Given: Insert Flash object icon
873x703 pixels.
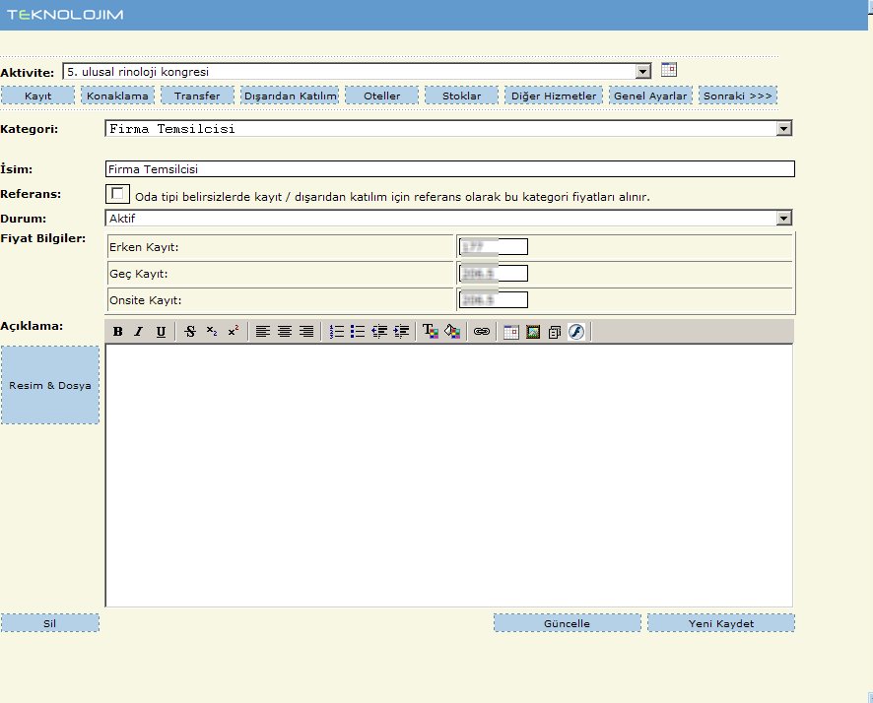Looking at the screenshot, I should click(x=576, y=332).
